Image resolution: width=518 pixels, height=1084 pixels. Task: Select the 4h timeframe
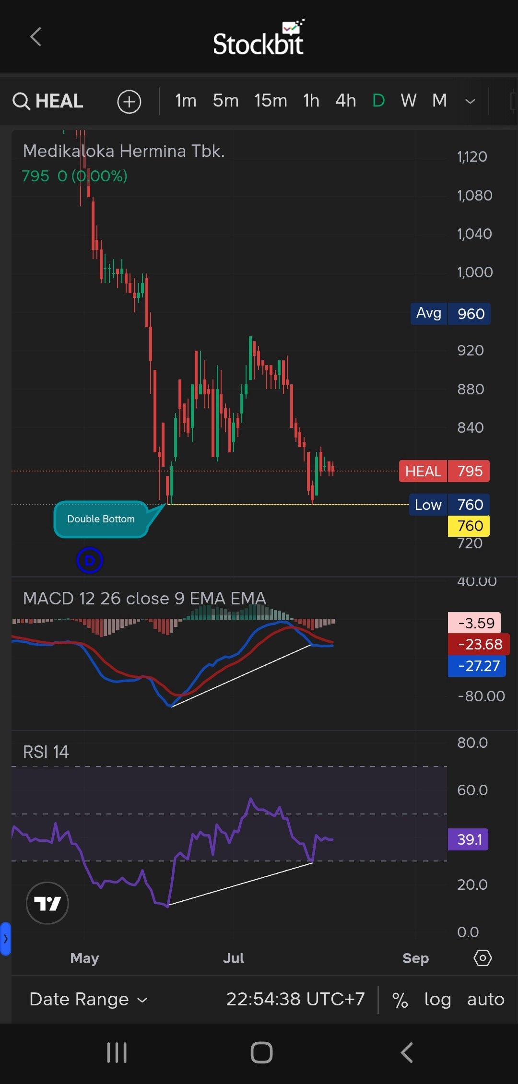tap(345, 101)
